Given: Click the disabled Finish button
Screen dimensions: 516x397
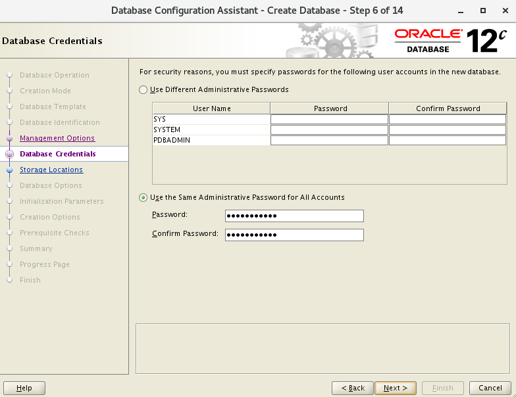Looking at the screenshot, I should pyautogui.click(x=443, y=388).
